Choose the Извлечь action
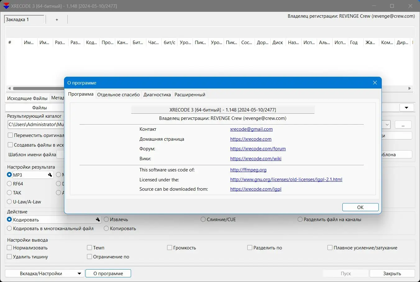The height and width of the screenshot is (282, 420). click(106, 220)
